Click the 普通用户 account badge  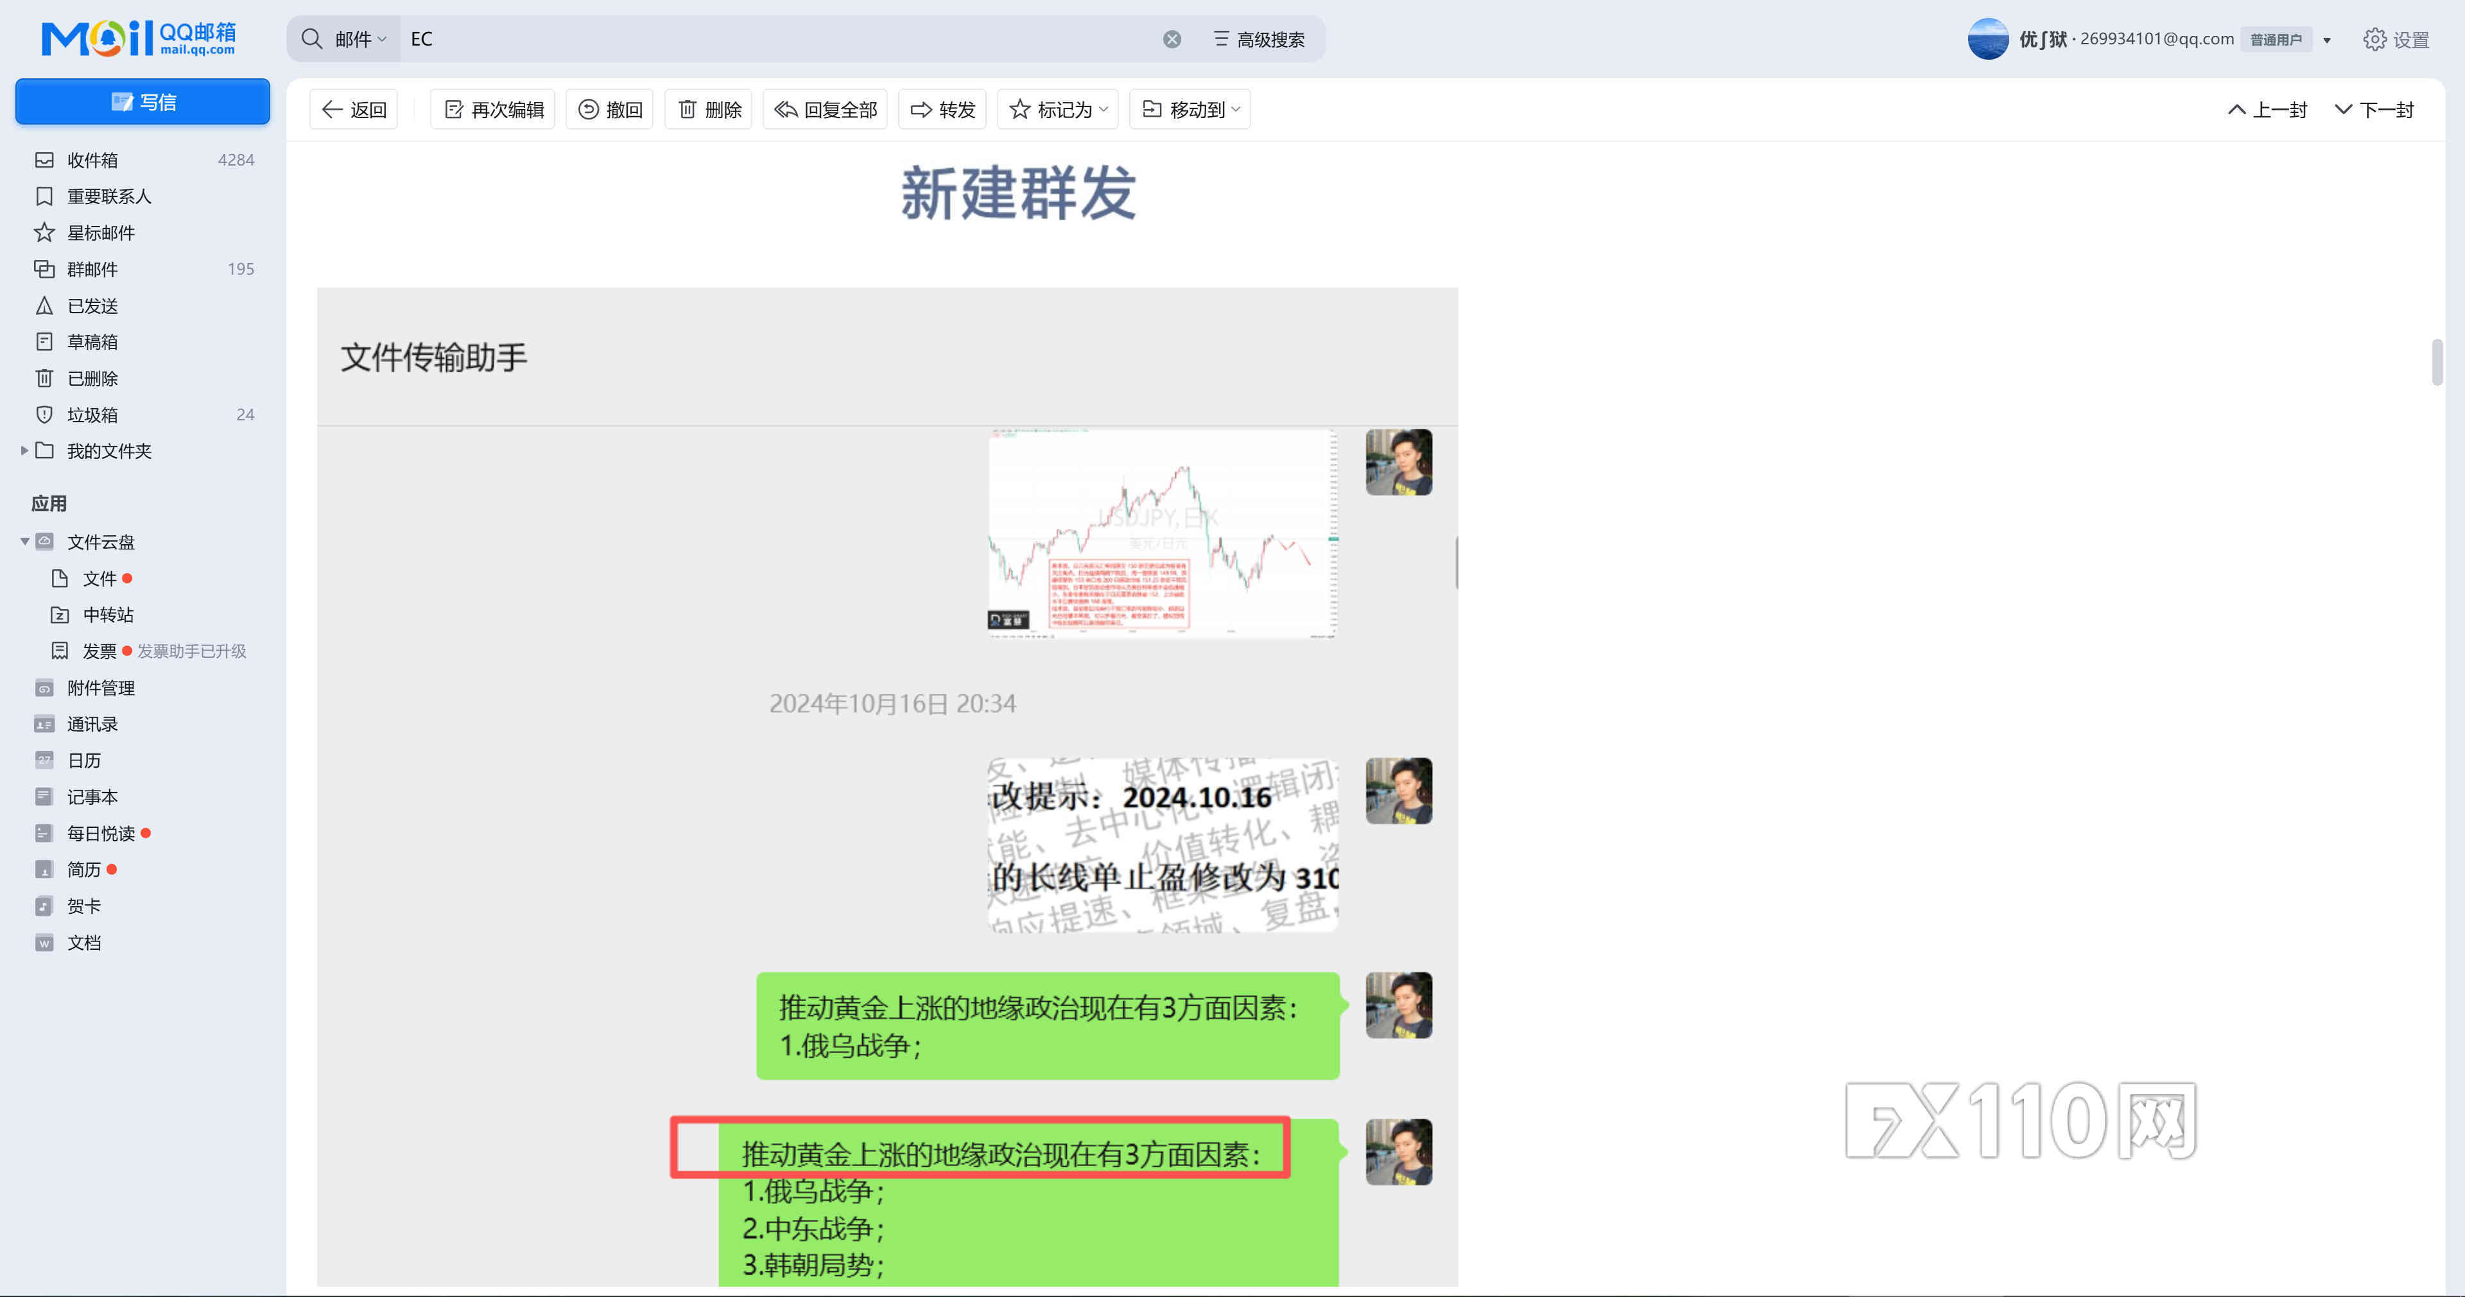tap(2276, 39)
